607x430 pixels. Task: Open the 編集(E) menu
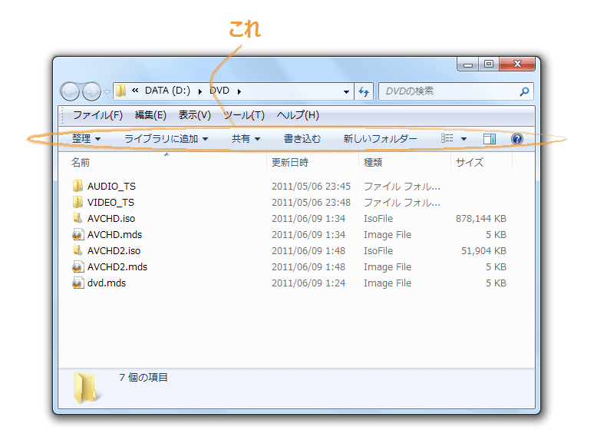coord(150,115)
